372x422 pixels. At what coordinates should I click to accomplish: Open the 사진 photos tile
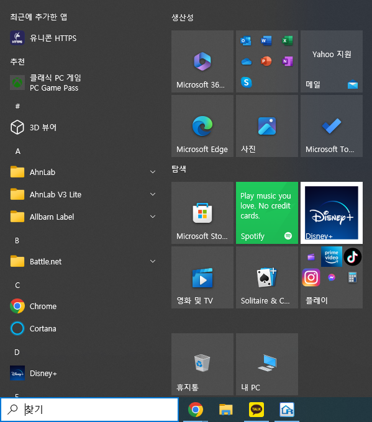267,126
